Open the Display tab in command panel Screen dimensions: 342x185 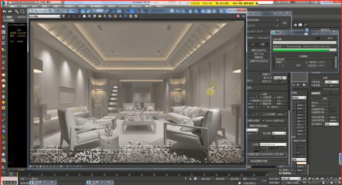click(x=300, y=25)
